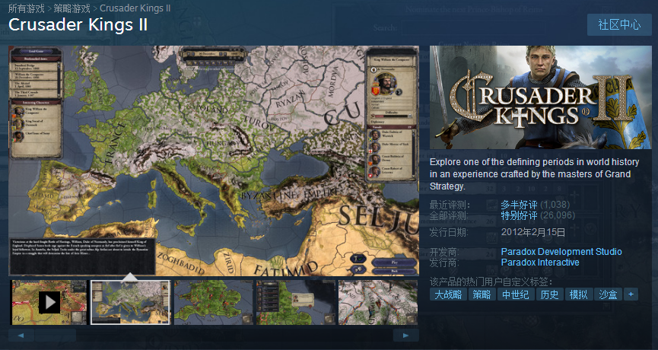Click the Crusader Kings II page title
The image size is (658, 350).
(x=78, y=25)
